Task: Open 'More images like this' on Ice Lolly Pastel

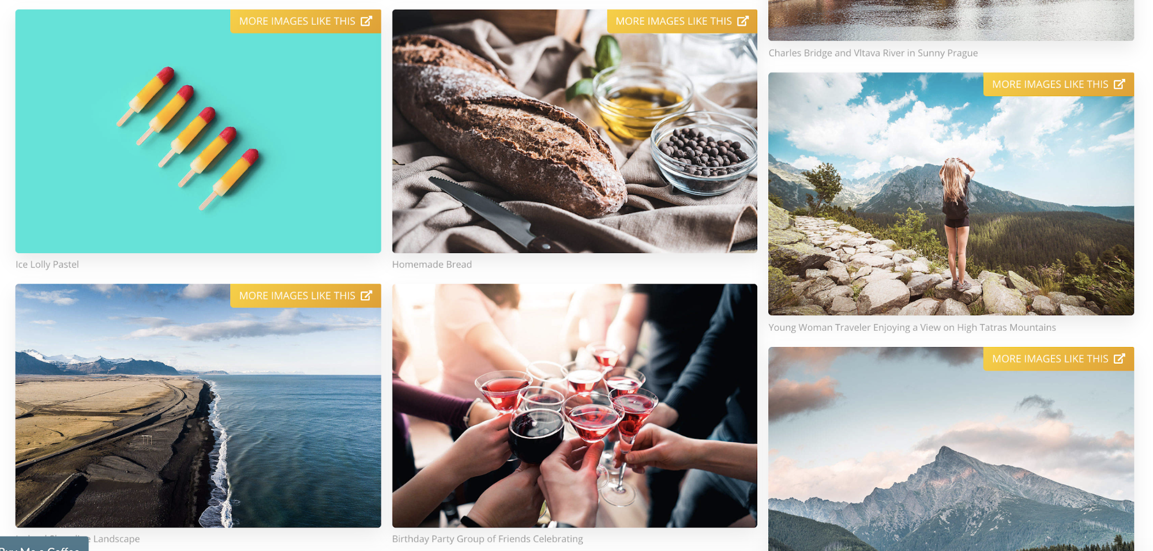Action: tap(306, 21)
